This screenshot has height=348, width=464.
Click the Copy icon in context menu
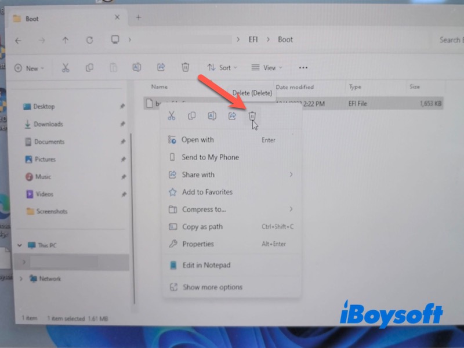tap(192, 115)
